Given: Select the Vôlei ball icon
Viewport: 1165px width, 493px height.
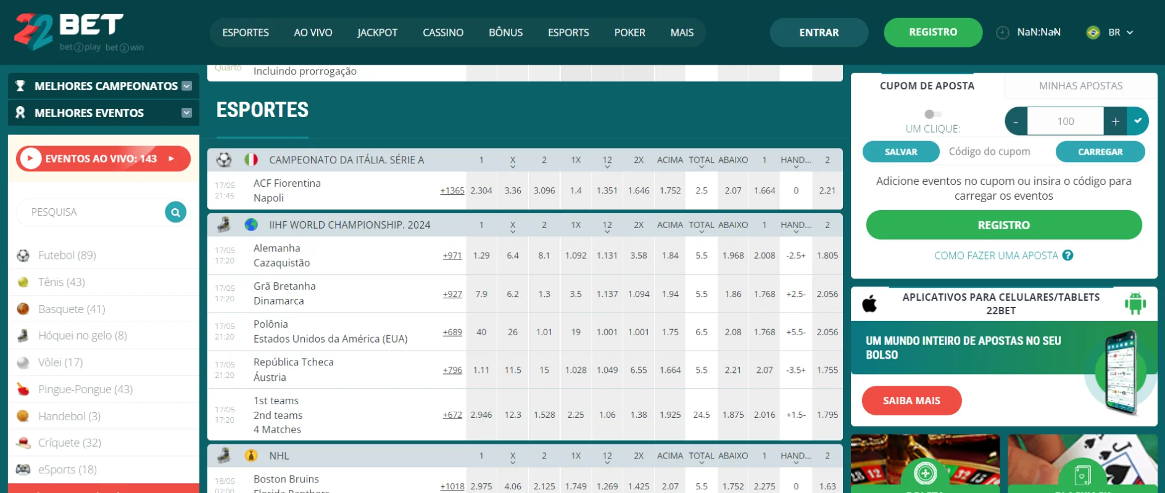Looking at the screenshot, I should [x=23, y=362].
